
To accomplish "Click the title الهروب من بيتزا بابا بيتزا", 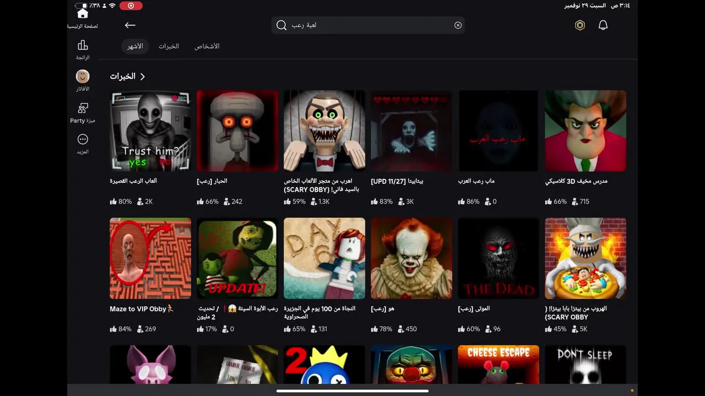I will (x=576, y=312).
